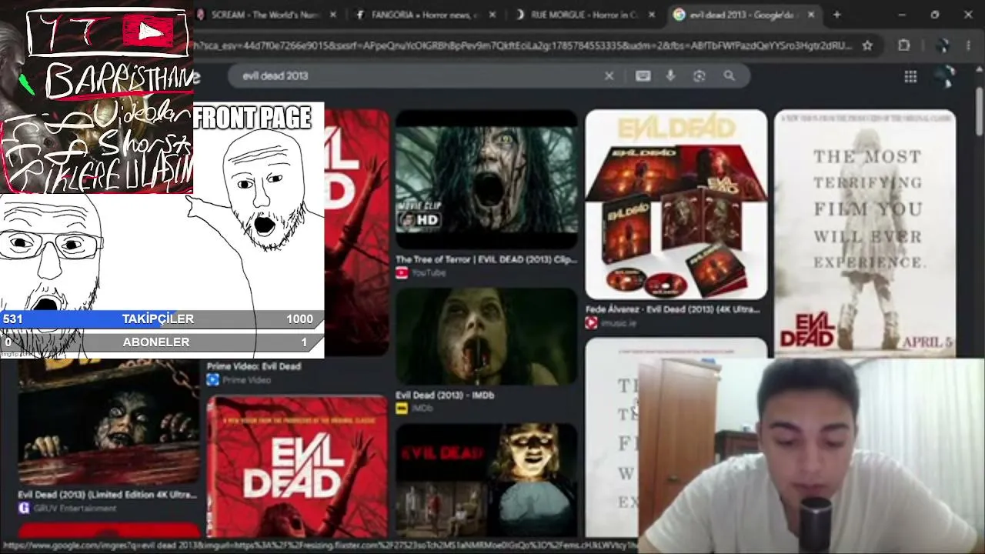Image resolution: width=985 pixels, height=554 pixels.
Task: Open the 'Prime Video: Evil Dead' link
Action: pyautogui.click(x=253, y=366)
